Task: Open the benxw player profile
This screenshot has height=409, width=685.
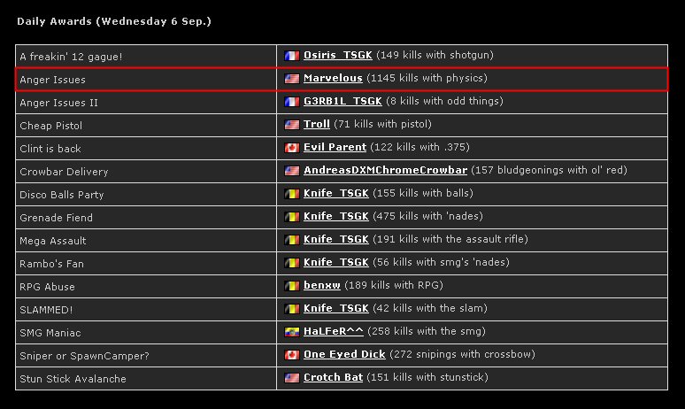Action: click(321, 285)
